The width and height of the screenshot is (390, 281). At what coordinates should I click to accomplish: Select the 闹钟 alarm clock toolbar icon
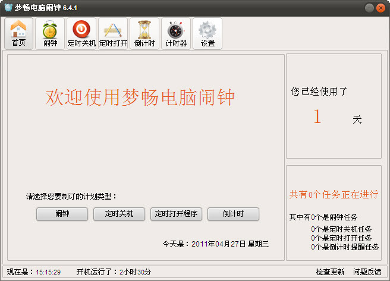(x=50, y=33)
